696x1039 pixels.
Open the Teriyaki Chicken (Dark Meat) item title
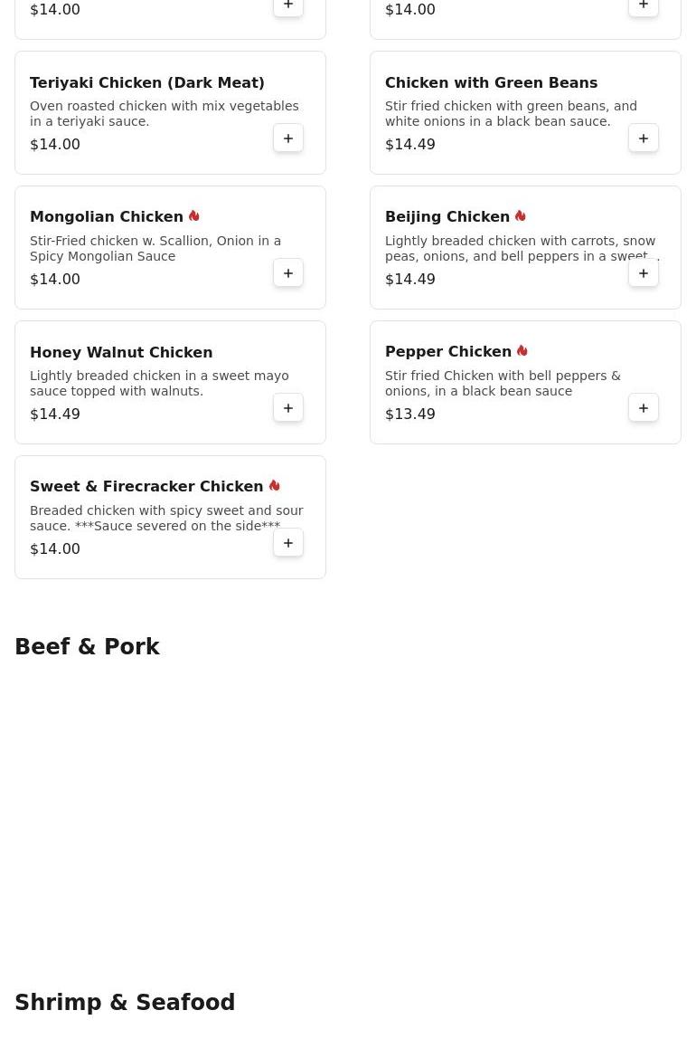coord(147,82)
